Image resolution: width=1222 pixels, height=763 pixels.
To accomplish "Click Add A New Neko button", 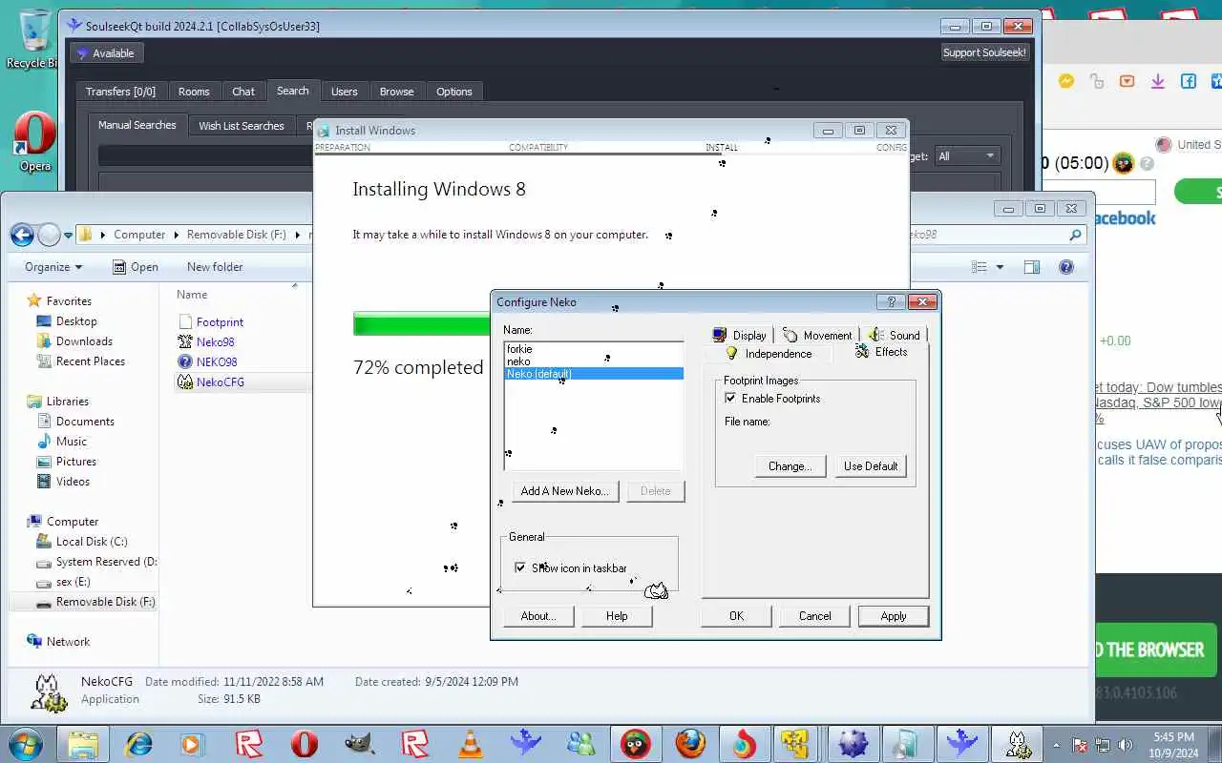I will point(565,491).
